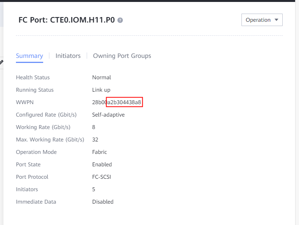Click the WWPN value 28b00a2b304438a8
Viewport: 299px width, 225px height.
[117, 102]
